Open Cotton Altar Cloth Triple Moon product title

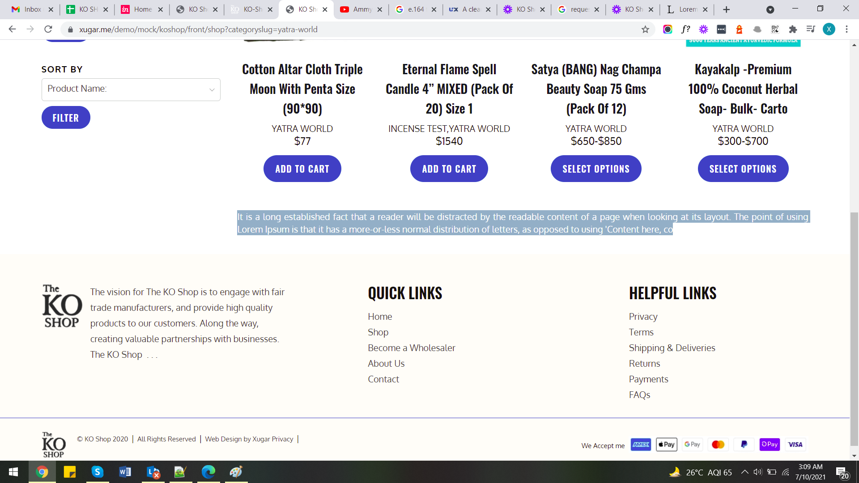click(302, 89)
